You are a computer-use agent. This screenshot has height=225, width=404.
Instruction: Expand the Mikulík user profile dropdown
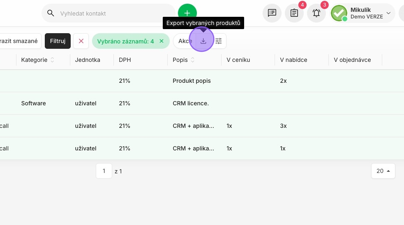pos(388,13)
